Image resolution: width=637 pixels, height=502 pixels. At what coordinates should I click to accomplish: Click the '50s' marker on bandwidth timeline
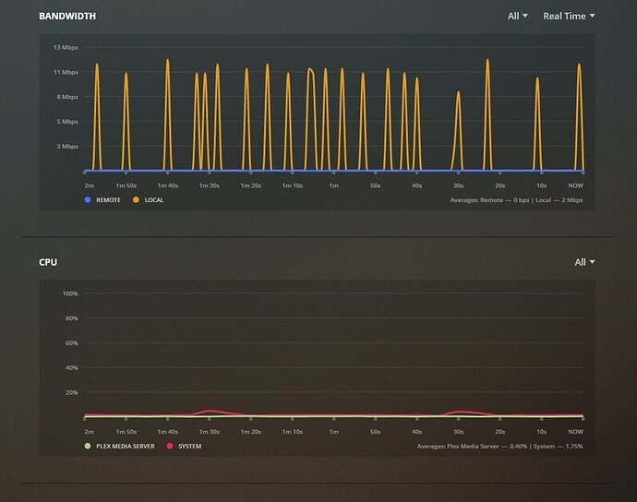pos(376,185)
